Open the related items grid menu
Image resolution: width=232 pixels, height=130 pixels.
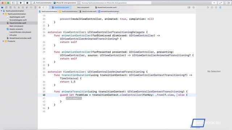click(40, 7)
